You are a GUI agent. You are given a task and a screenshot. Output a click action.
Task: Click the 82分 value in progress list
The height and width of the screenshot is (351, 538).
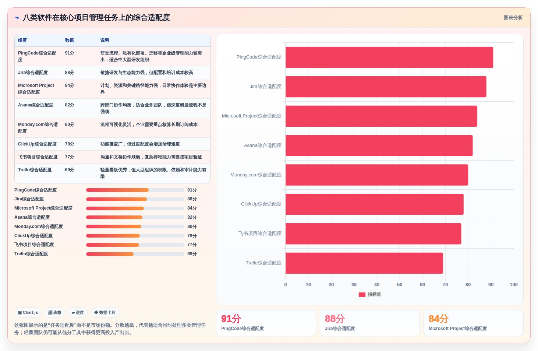click(192, 218)
